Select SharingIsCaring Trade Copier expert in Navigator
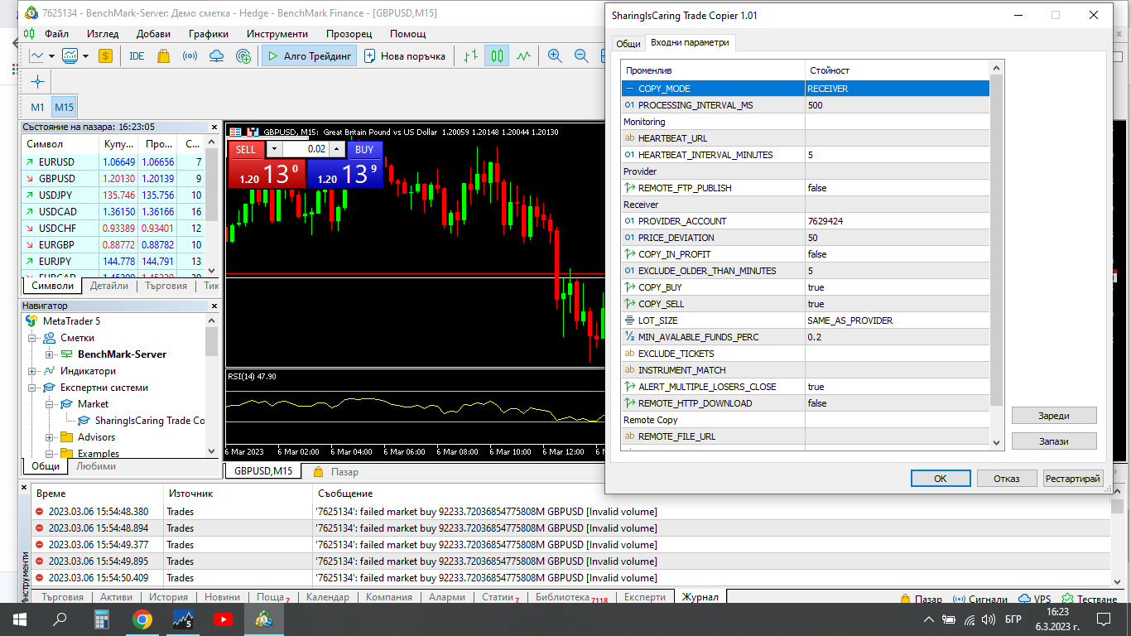Viewport: 1131px width, 636px height. tap(142, 421)
